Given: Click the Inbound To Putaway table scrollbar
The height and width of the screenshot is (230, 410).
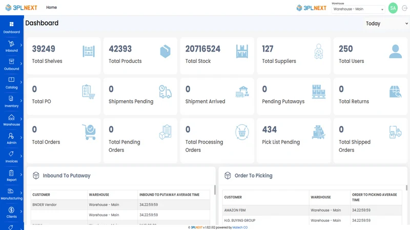Looking at the screenshot, I should click(215, 190).
